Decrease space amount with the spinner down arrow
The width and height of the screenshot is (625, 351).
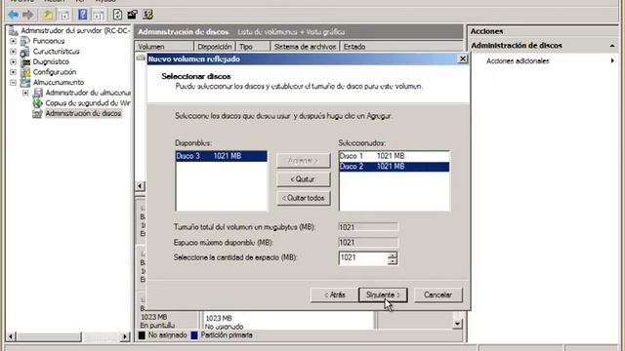click(x=393, y=261)
